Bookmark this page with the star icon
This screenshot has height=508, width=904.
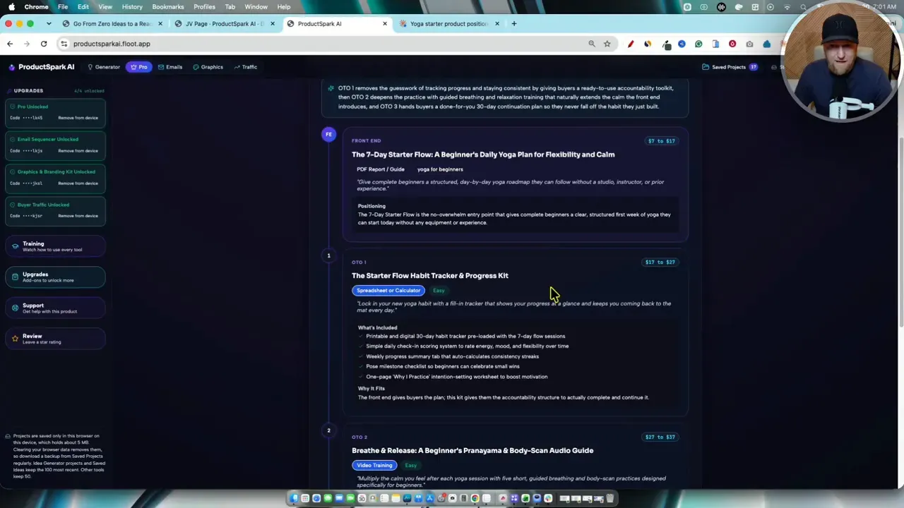(x=607, y=44)
